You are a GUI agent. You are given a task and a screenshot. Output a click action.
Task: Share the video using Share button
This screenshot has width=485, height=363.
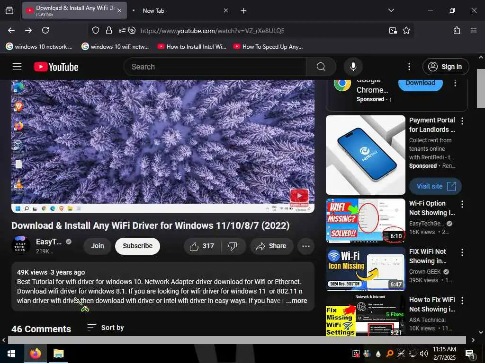click(272, 246)
